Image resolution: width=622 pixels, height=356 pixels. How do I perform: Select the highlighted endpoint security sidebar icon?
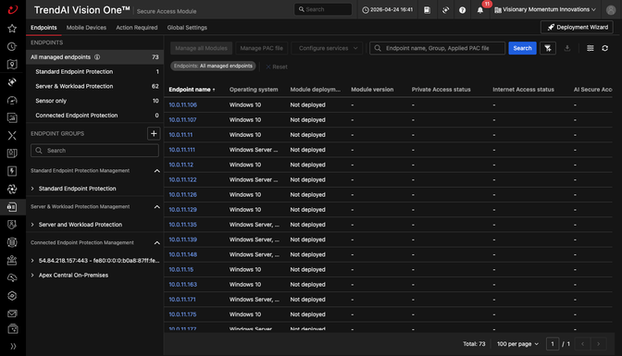coord(12,206)
